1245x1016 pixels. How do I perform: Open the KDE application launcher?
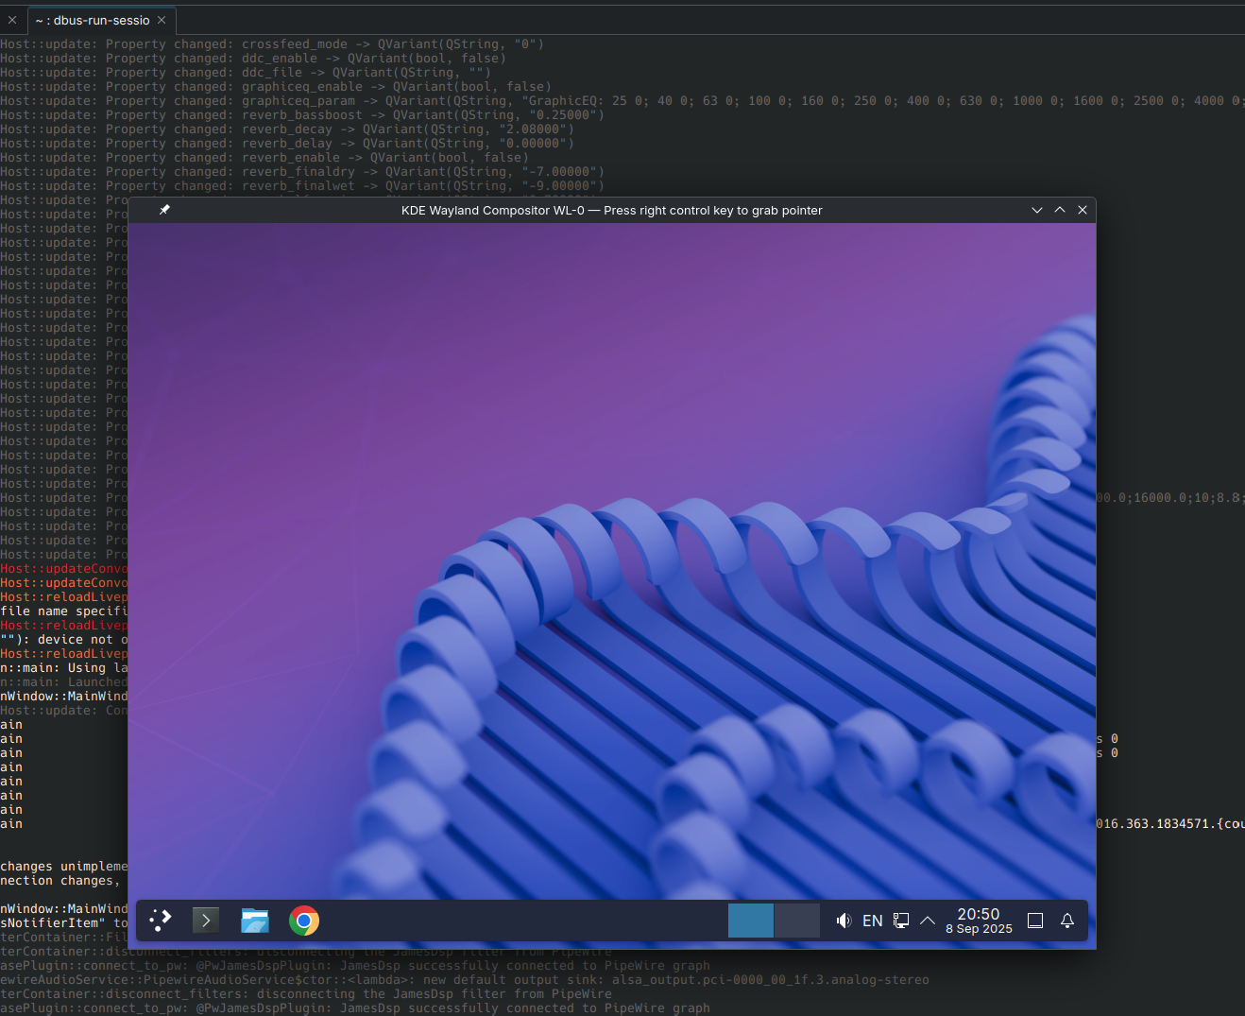coord(161,921)
